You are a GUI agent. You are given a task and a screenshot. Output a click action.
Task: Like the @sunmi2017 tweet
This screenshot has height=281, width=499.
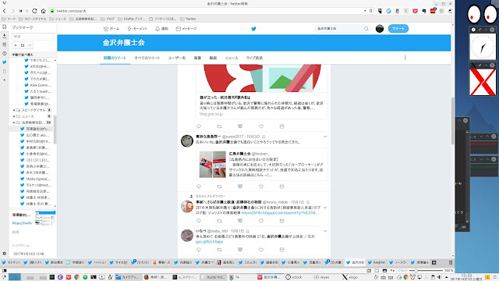point(261,187)
